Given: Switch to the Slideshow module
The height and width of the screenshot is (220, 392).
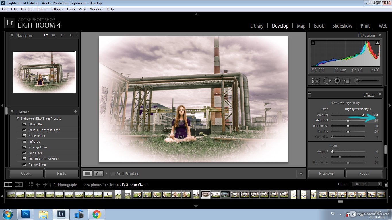Looking at the screenshot, I should point(342,26).
